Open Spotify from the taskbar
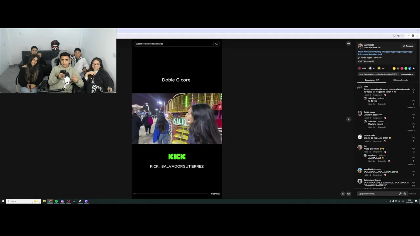Screen dimensions: 420x236 [x=56, y=201]
